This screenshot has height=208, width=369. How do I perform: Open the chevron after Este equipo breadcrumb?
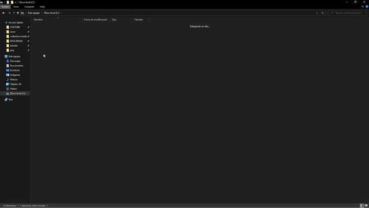point(42,13)
